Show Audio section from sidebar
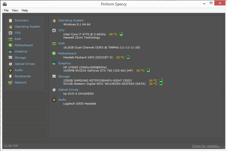 (x=19, y=70)
